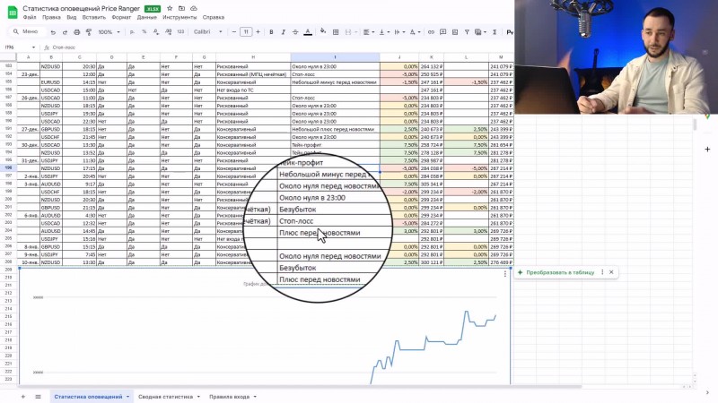
Task: Click the Create a filter icon
Action: click(x=467, y=32)
